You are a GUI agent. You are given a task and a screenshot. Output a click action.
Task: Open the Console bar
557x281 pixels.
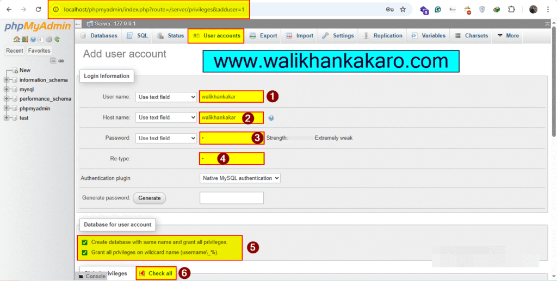pos(92,276)
